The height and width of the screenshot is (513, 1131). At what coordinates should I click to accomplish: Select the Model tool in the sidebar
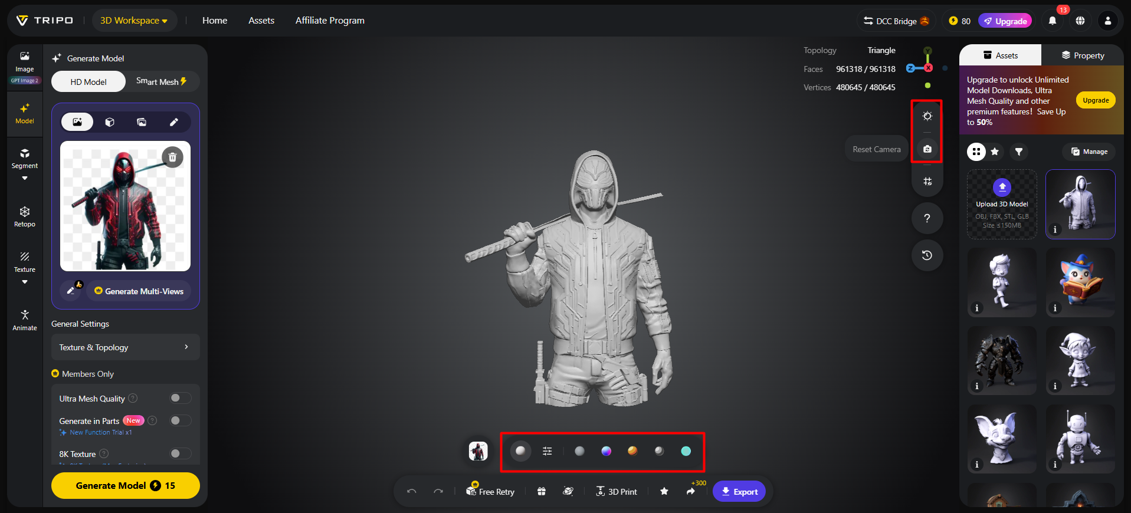(x=25, y=113)
